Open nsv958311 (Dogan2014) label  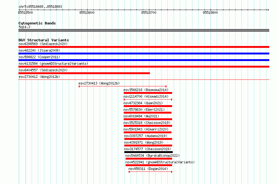pos(148,169)
